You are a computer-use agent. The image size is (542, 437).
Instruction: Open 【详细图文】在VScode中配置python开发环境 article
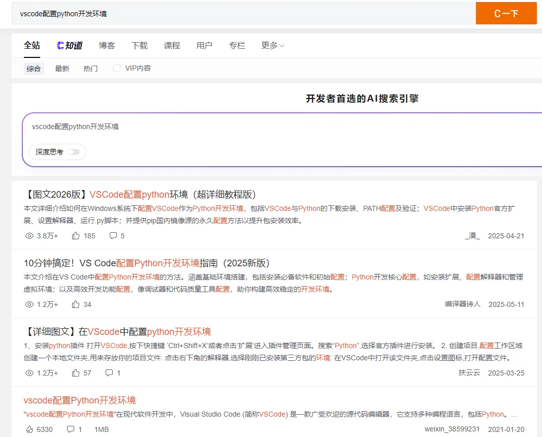coord(117,331)
